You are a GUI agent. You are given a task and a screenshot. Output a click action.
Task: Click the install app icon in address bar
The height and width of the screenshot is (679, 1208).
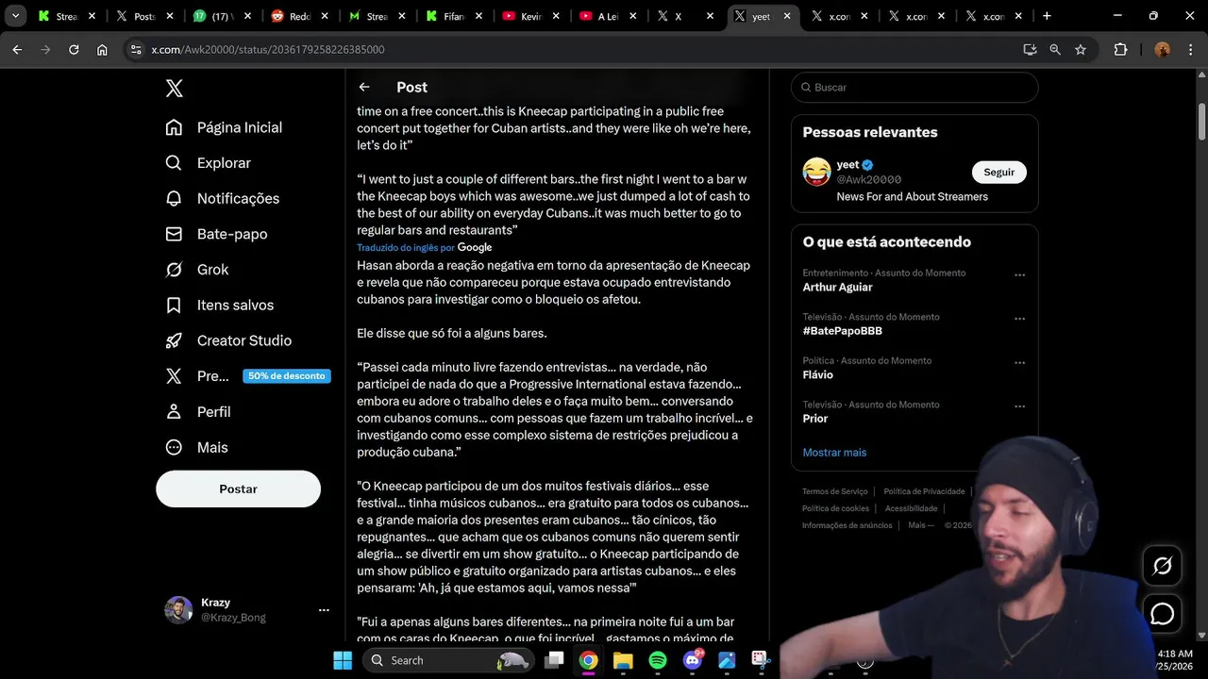pyautogui.click(x=1030, y=49)
